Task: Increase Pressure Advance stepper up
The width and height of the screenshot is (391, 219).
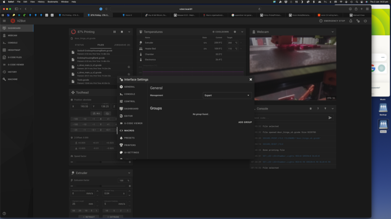Action: (x=97, y=191)
